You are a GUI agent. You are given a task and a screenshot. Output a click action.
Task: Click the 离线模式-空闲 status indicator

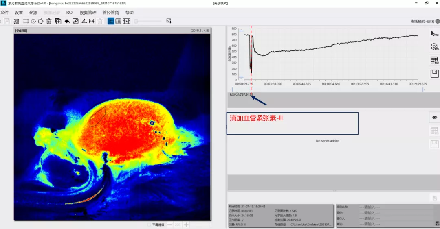(x=425, y=21)
